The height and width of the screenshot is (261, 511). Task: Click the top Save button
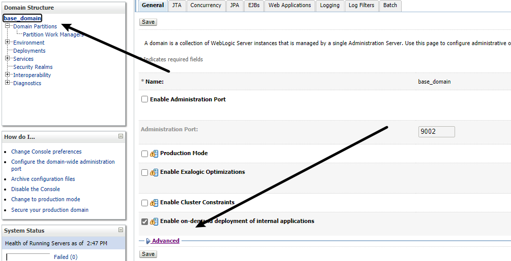[x=148, y=22]
